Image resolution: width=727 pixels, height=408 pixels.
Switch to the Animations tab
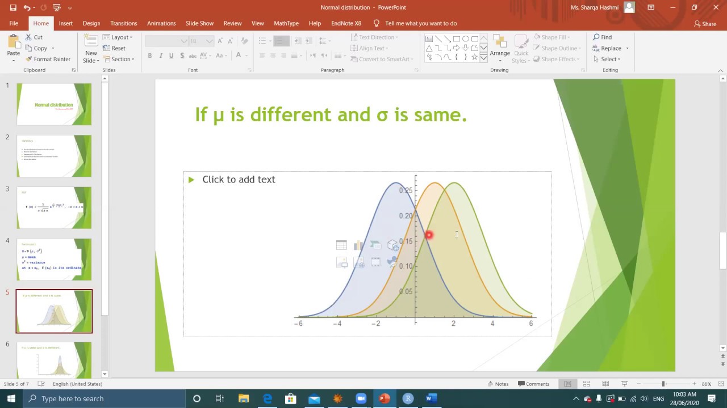coord(161,23)
